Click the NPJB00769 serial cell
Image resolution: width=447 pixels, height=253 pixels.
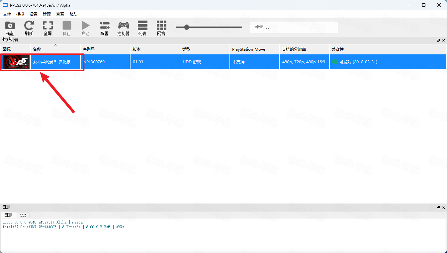105,62
